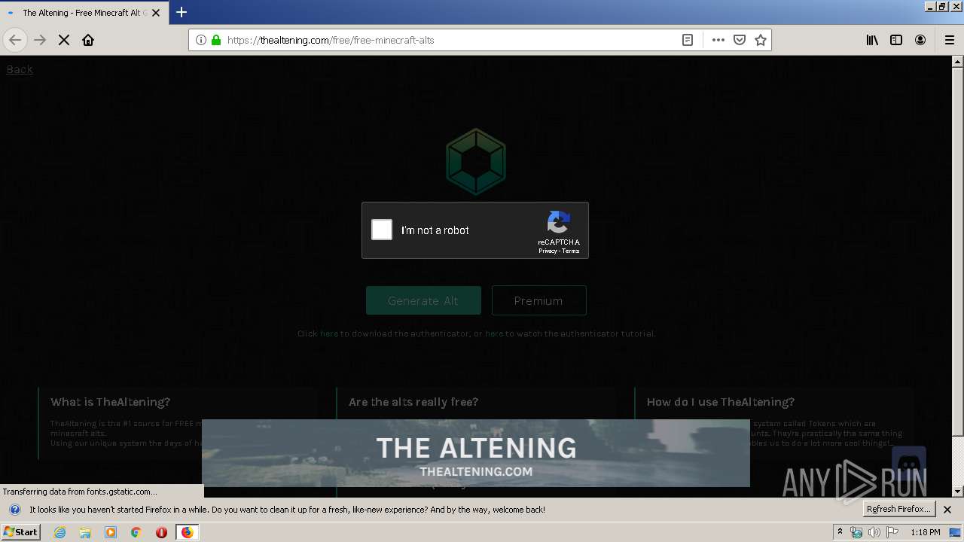Show site information icon in address bar
This screenshot has height=542, width=964.
pyautogui.click(x=201, y=40)
